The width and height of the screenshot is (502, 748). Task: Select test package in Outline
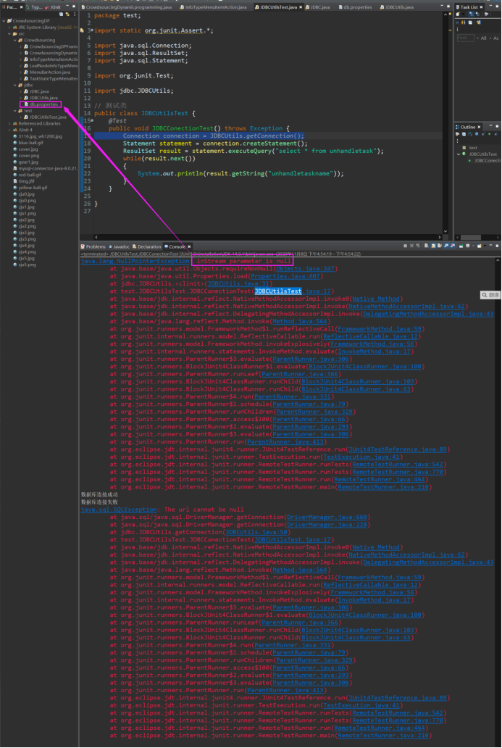[x=469, y=148]
